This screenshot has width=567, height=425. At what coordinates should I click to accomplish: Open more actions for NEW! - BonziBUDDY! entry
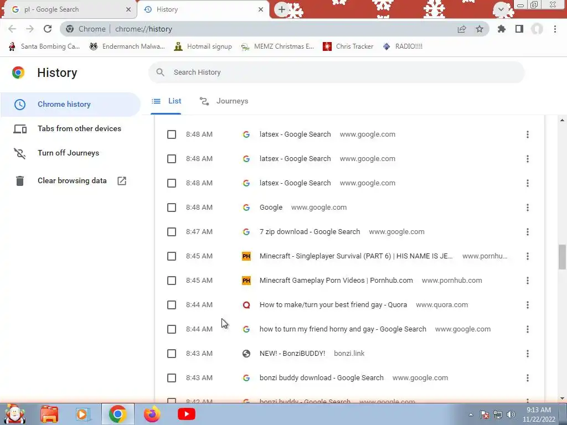click(528, 354)
